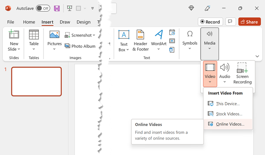Click the Microsoft 365 premium diamond icon

[191, 8]
